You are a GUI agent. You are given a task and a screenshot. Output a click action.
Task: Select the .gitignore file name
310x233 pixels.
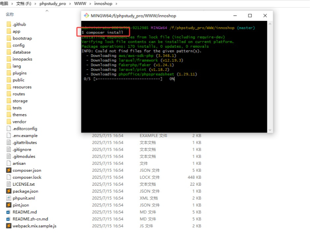[x=22, y=149]
